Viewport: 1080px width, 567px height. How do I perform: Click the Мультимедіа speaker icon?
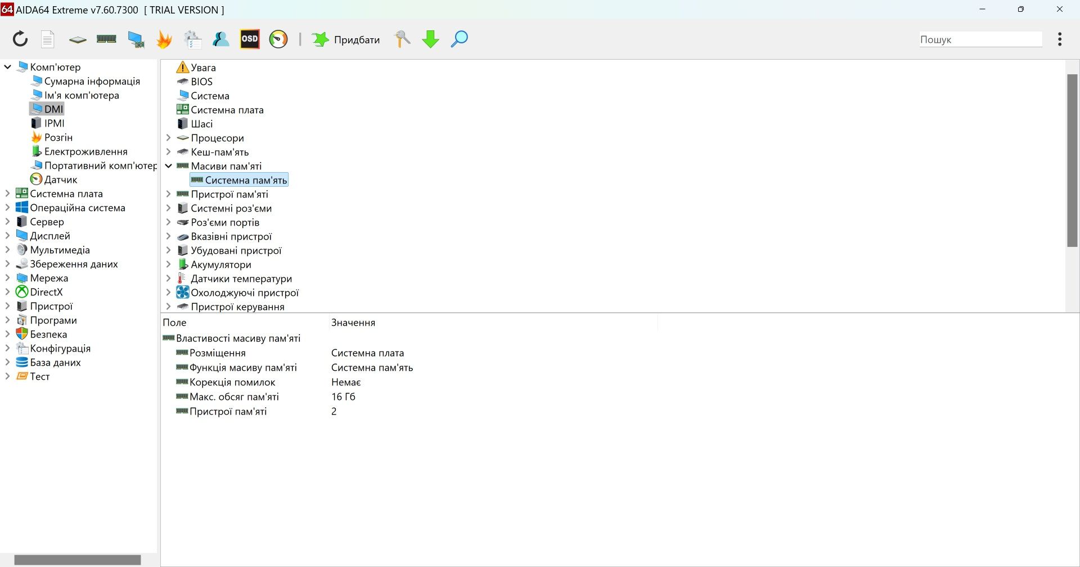(22, 249)
